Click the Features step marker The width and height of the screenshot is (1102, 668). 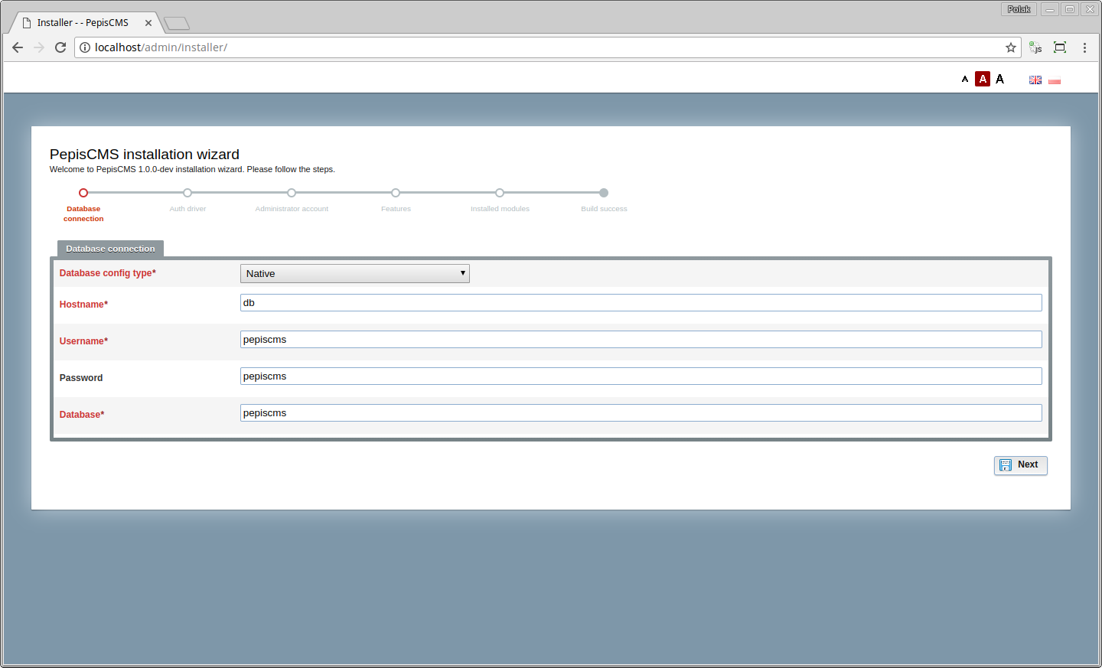click(x=396, y=193)
